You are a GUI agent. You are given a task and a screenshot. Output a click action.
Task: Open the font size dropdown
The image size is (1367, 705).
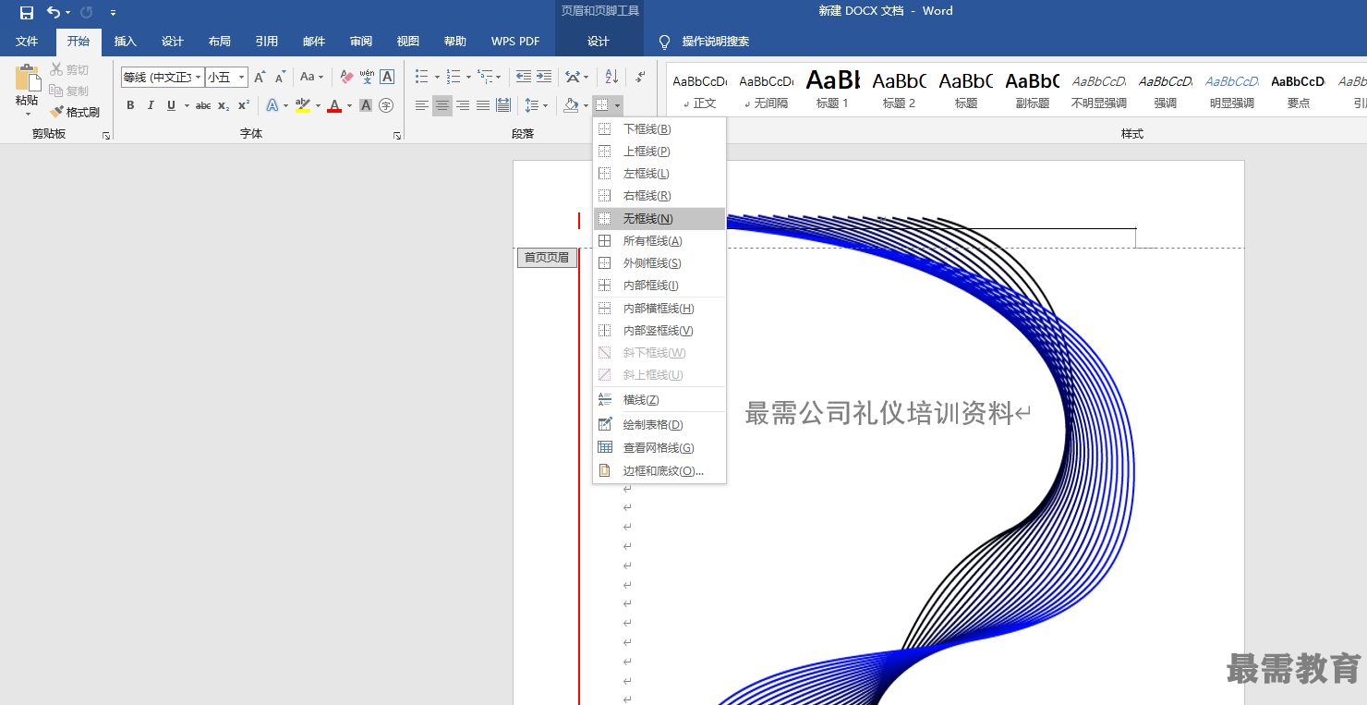click(242, 77)
